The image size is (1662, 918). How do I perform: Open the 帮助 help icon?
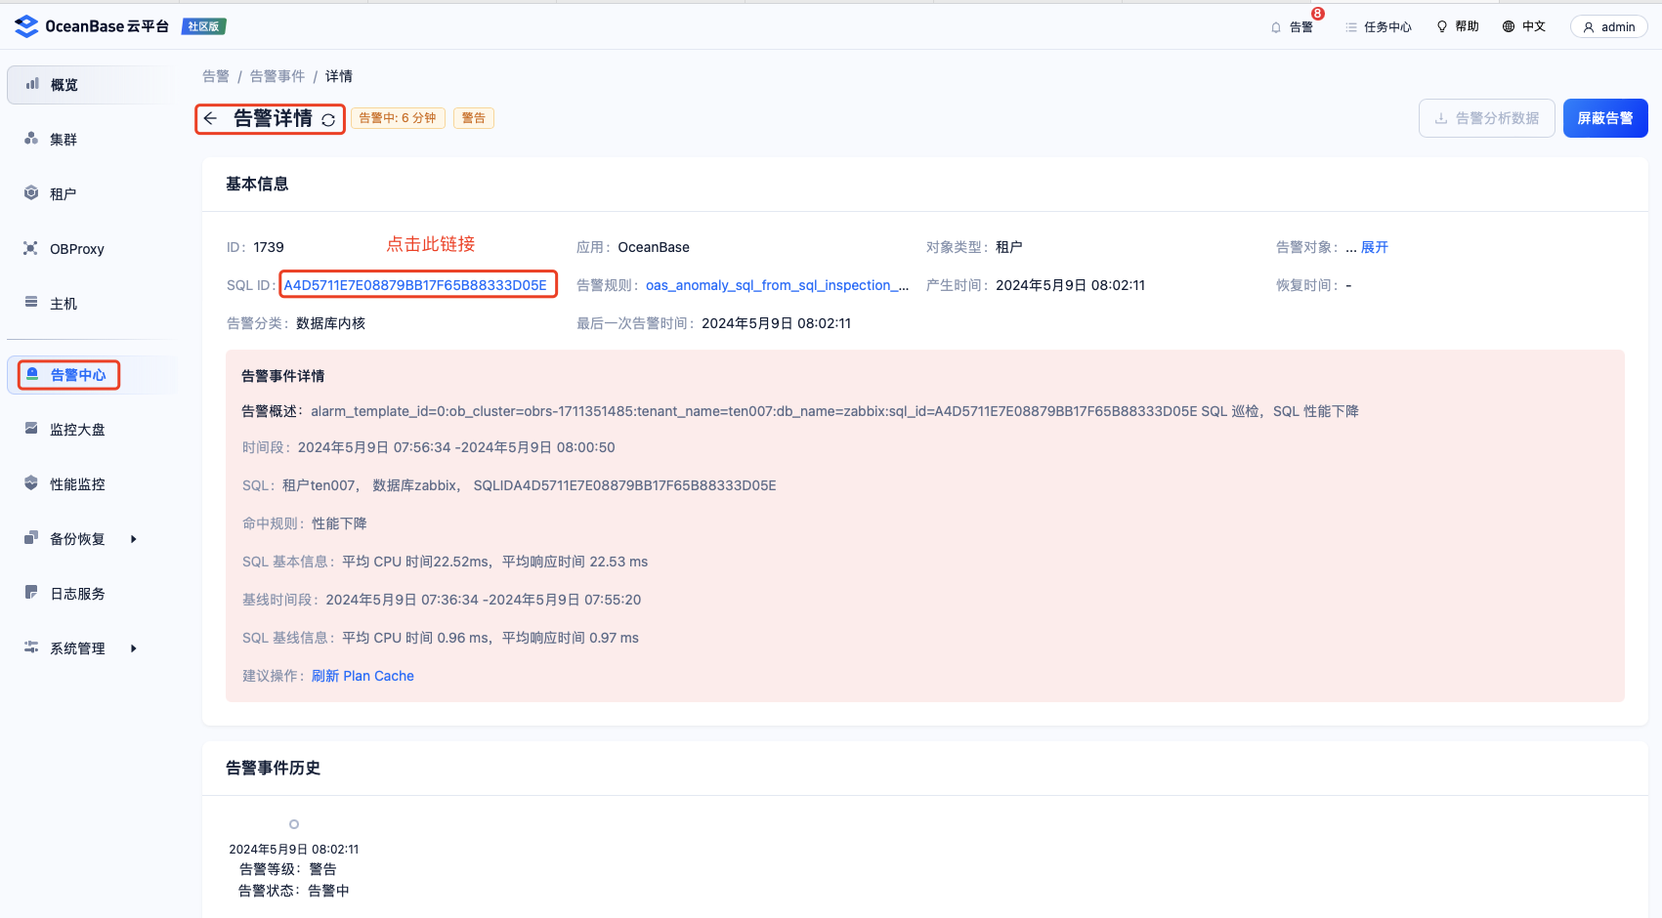pos(1457,26)
